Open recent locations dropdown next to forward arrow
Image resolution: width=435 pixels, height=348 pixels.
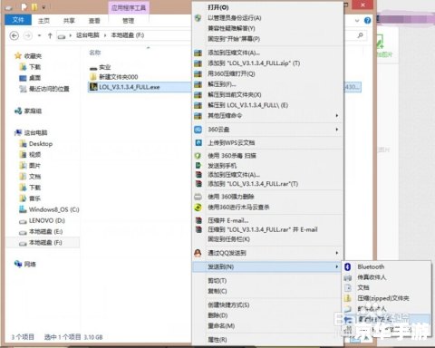pos(39,35)
